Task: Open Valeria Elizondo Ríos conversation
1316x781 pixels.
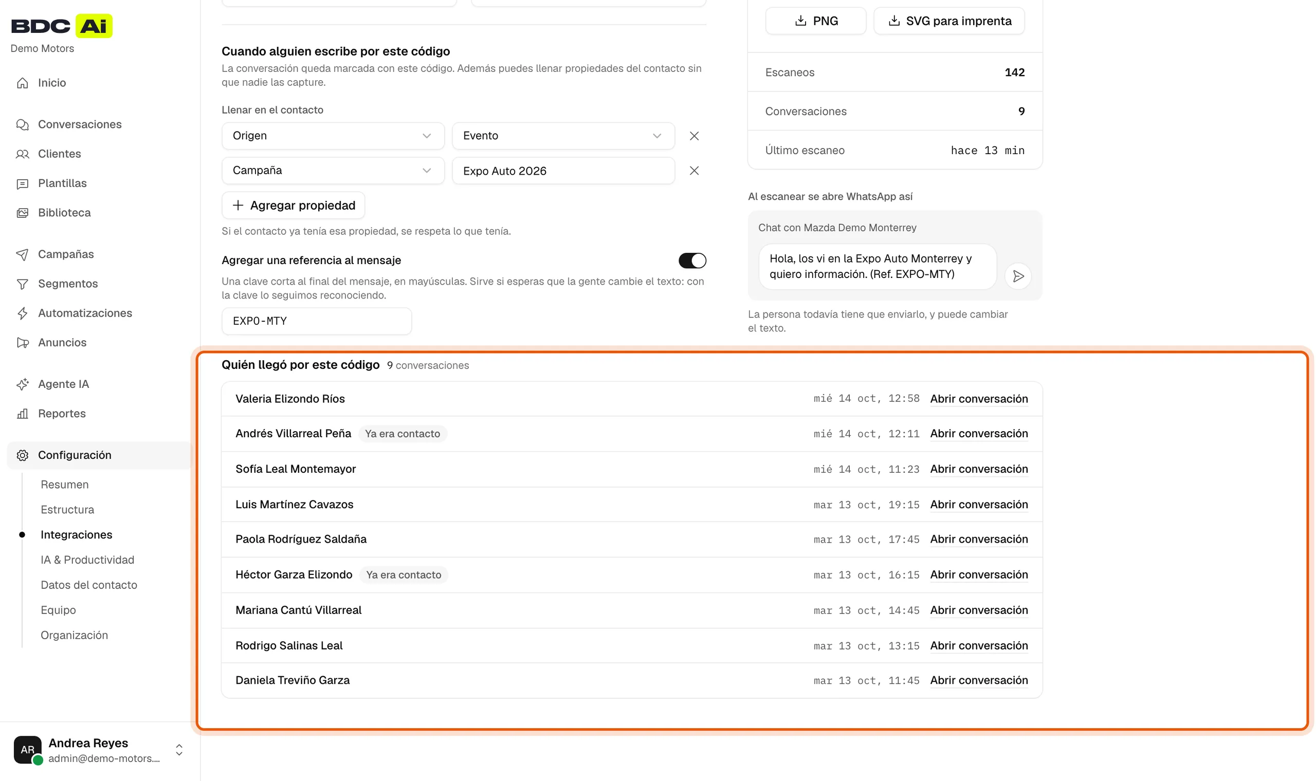Action: (x=979, y=399)
